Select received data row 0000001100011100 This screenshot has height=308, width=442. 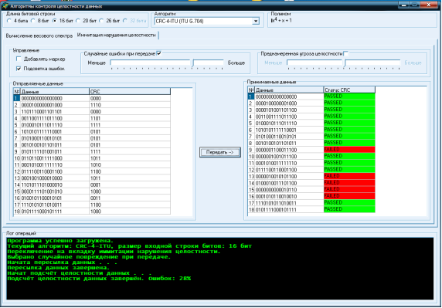click(x=311, y=150)
